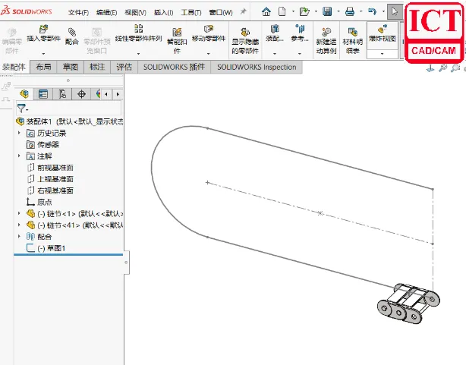Click 智能扣件 smart fasteners tool
Screen dimensions: 466x365
click(177, 41)
